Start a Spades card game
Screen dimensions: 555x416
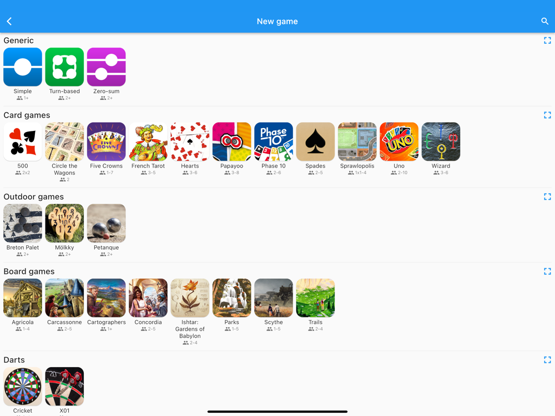click(315, 141)
